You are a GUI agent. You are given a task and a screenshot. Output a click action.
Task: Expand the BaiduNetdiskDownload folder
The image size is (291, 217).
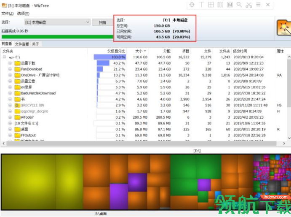click(x=10, y=93)
